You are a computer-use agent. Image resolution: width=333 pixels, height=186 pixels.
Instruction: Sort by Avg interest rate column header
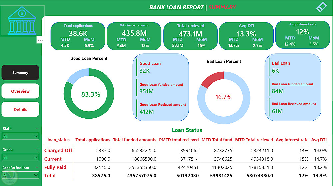pos(292,140)
